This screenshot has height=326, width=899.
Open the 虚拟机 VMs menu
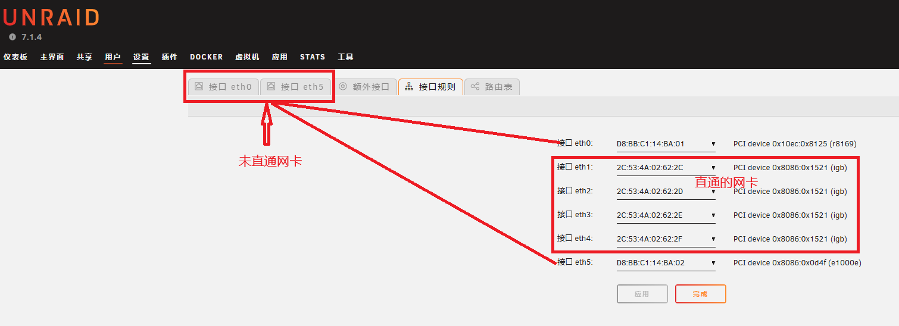(247, 57)
